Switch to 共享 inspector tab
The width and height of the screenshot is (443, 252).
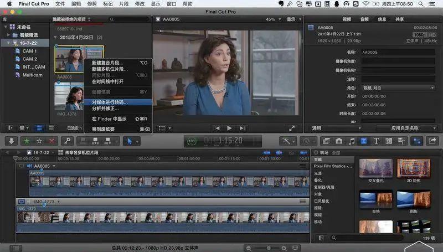point(399,19)
